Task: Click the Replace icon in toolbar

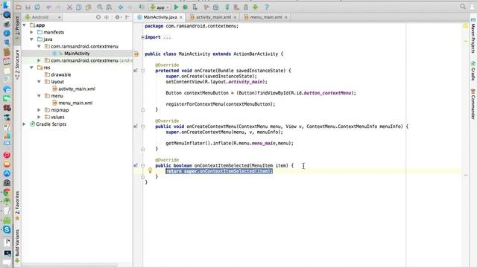Action: (x=109, y=7)
